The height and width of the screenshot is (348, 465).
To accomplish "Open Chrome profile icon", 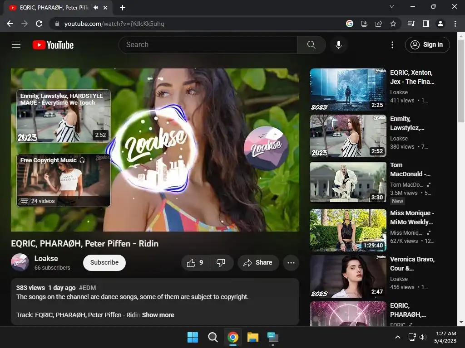I will (440, 24).
